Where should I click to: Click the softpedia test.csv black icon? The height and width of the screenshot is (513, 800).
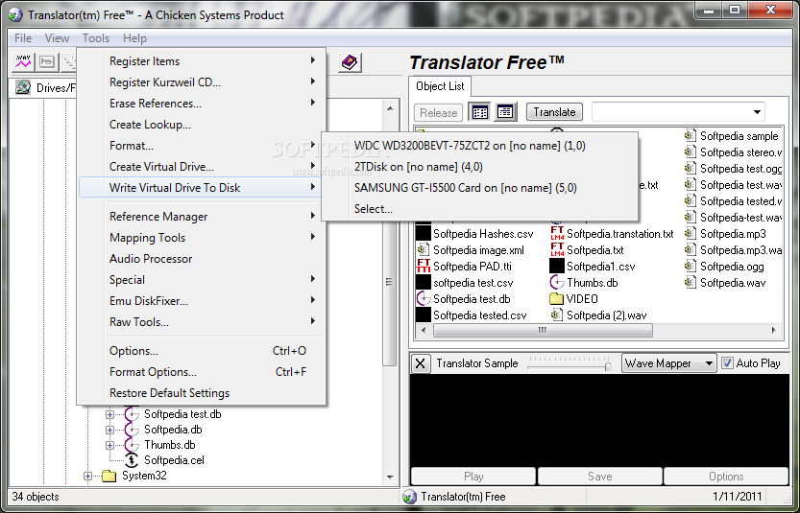pos(423,282)
